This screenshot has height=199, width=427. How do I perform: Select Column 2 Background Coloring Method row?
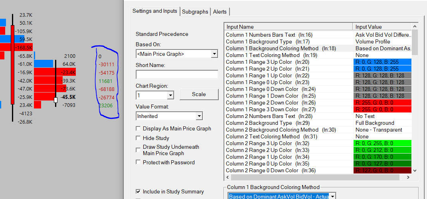(318, 130)
